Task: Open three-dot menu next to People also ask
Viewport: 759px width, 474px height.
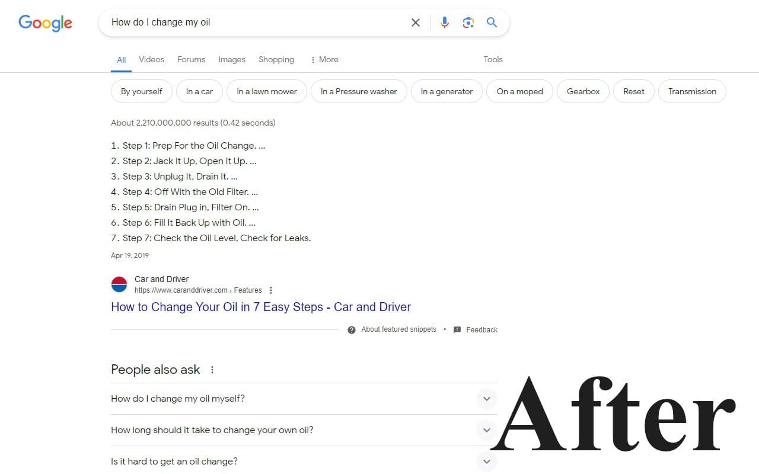Action: point(212,370)
